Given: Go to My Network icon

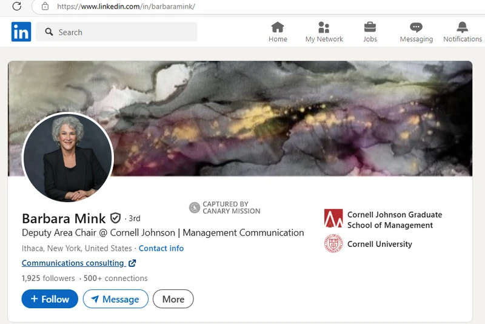Looking at the screenshot, I should coord(324,27).
